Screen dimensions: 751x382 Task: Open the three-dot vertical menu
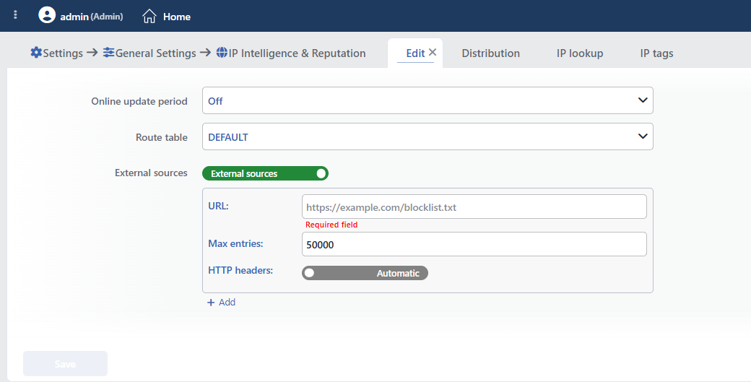15,15
